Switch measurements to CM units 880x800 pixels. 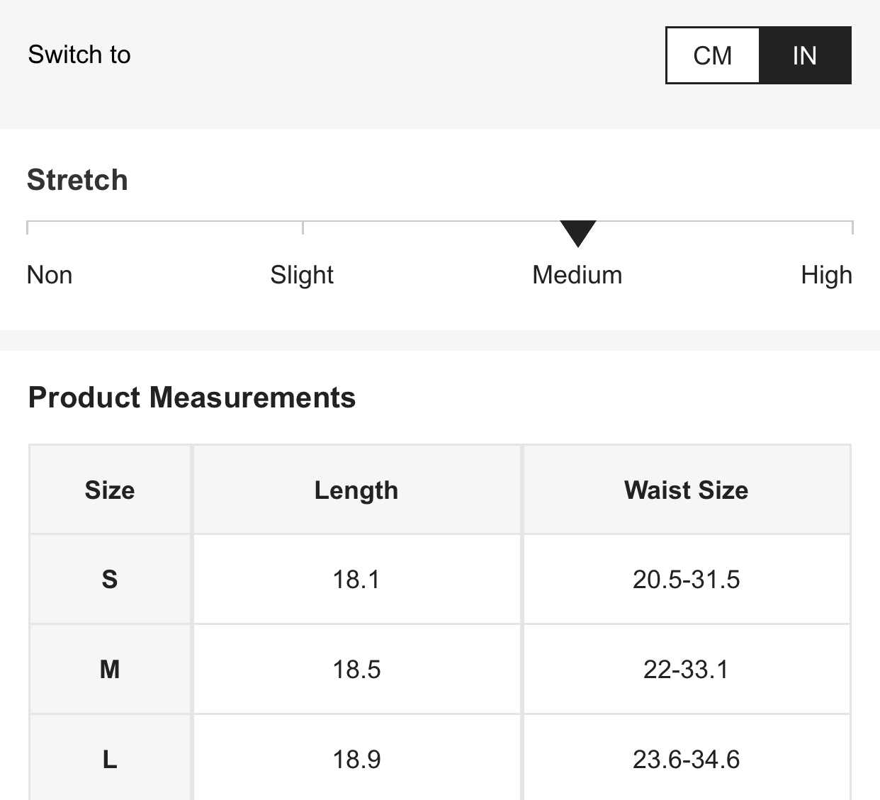tap(713, 55)
